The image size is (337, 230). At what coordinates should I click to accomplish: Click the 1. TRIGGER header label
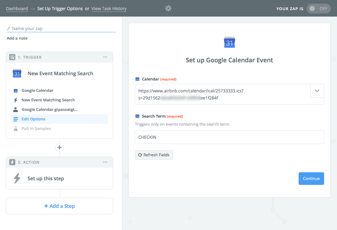click(30, 57)
